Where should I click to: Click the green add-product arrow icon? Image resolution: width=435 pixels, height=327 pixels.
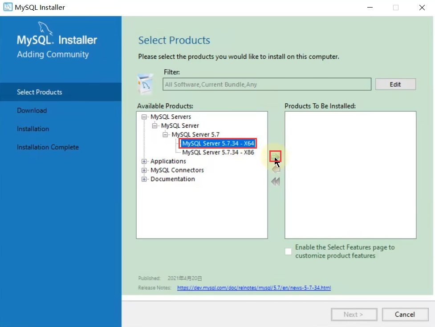pyautogui.click(x=275, y=157)
